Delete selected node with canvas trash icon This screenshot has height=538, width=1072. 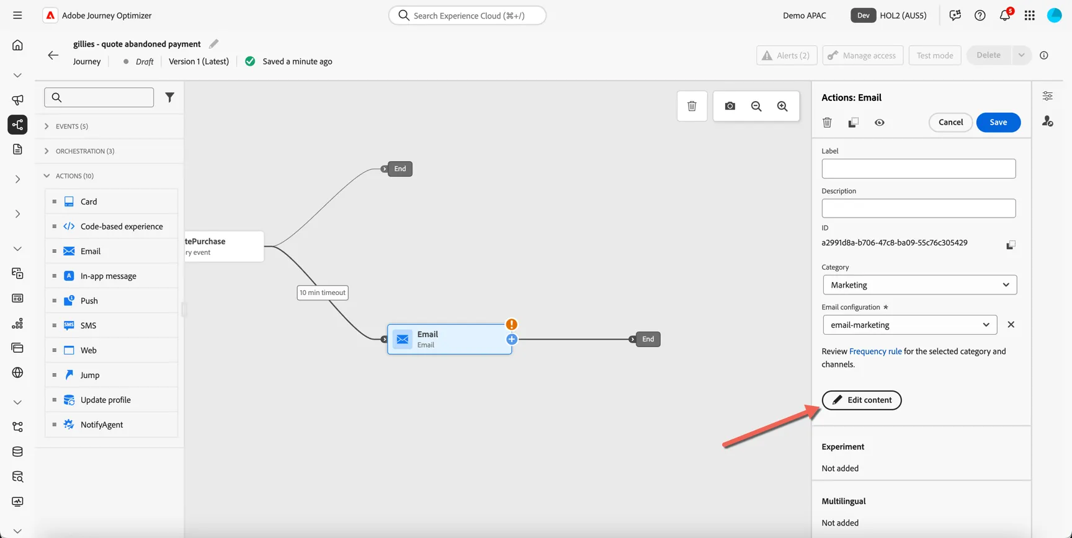click(x=692, y=106)
